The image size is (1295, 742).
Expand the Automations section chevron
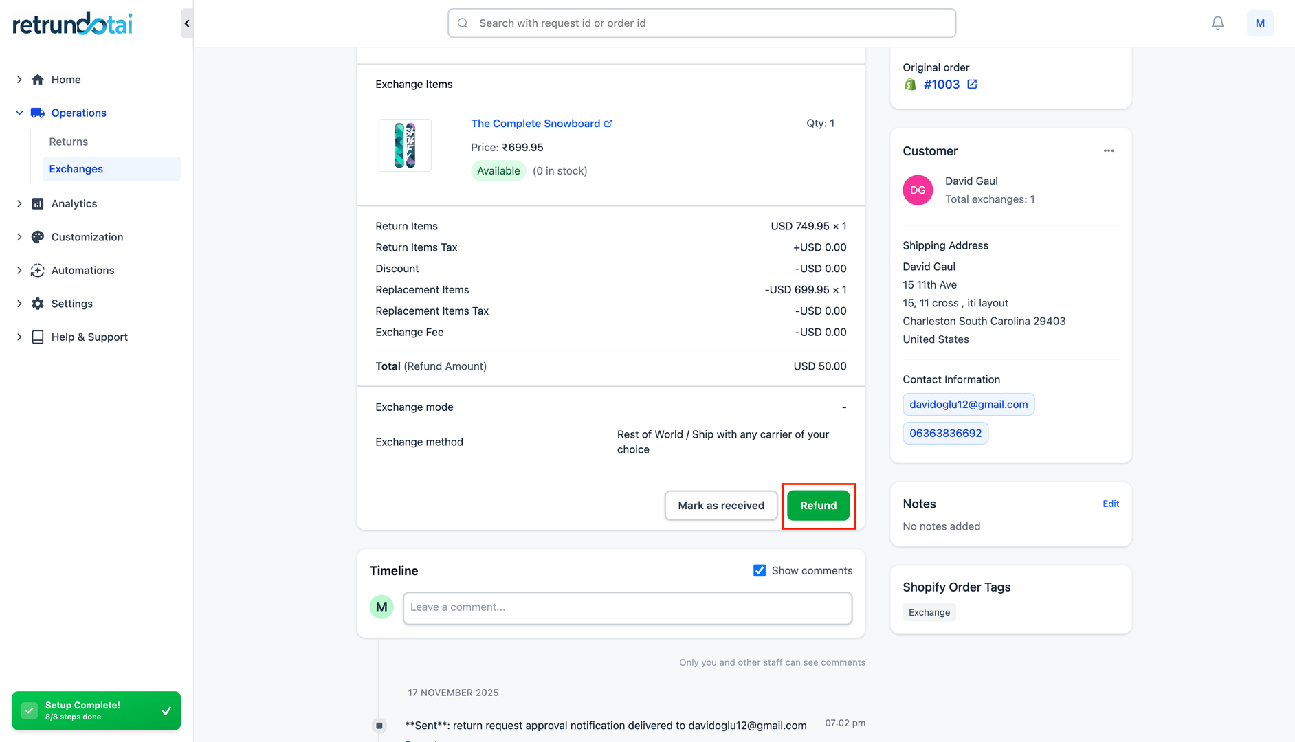(19, 271)
